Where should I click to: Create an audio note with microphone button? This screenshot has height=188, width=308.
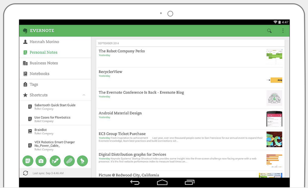(x=82, y=161)
